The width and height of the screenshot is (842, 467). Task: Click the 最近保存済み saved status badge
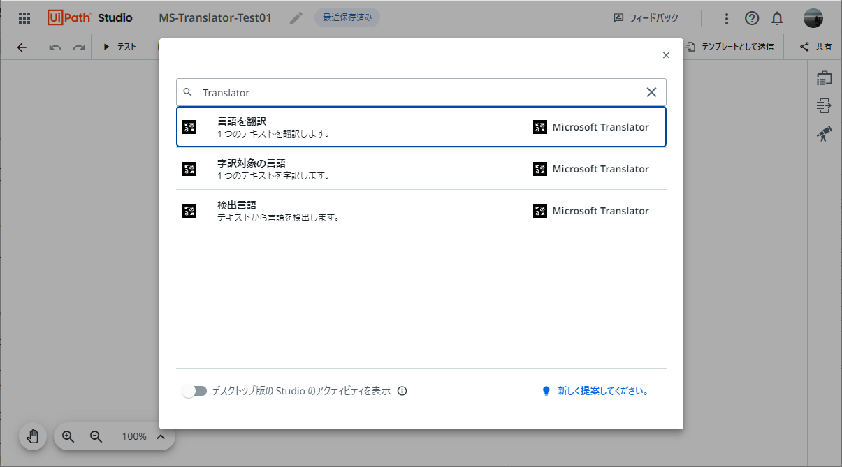(x=347, y=18)
